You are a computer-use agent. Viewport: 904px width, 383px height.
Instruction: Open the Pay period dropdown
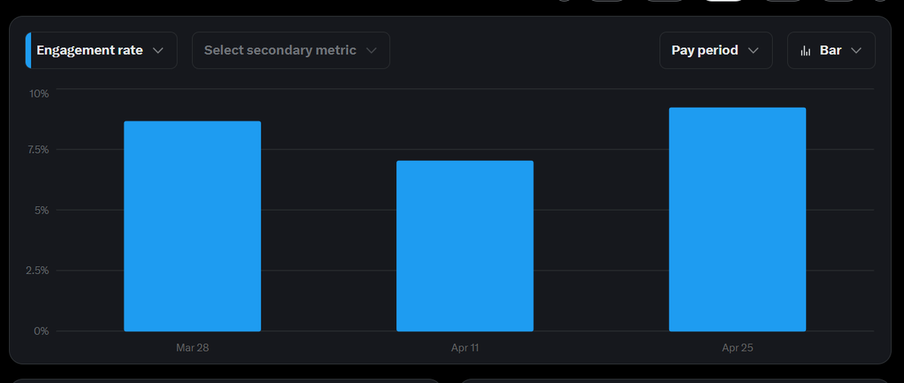(716, 50)
